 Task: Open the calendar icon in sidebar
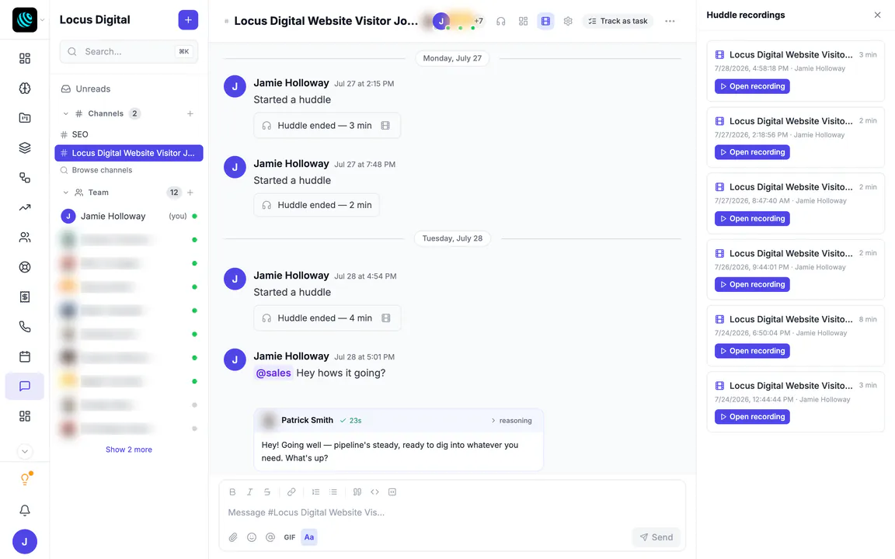click(25, 356)
